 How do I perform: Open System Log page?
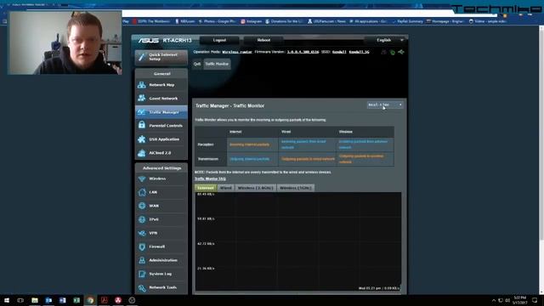[161, 274]
